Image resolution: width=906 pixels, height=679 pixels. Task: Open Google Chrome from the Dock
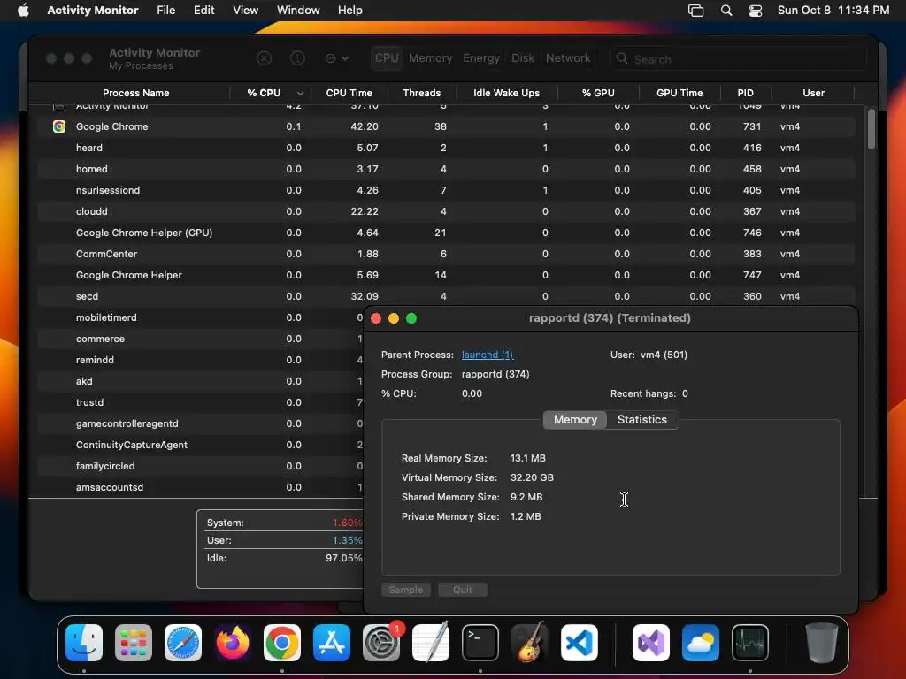point(282,643)
